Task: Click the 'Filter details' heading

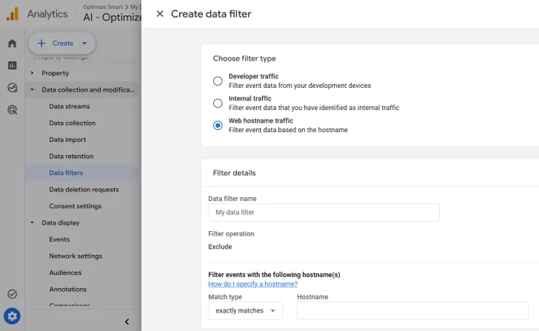Action: [x=234, y=173]
